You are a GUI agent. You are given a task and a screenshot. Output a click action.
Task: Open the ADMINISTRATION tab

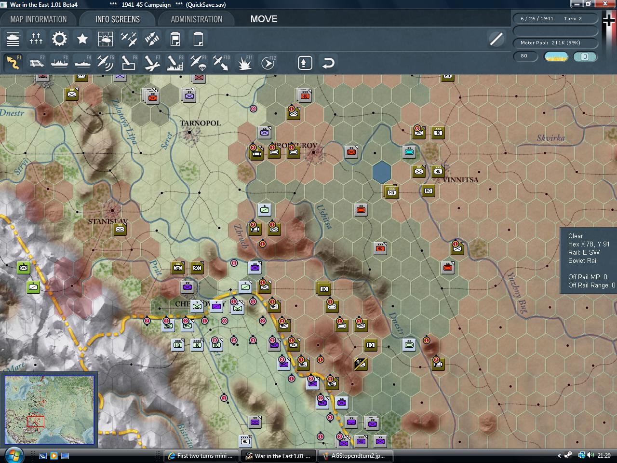(x=197, y=19)
